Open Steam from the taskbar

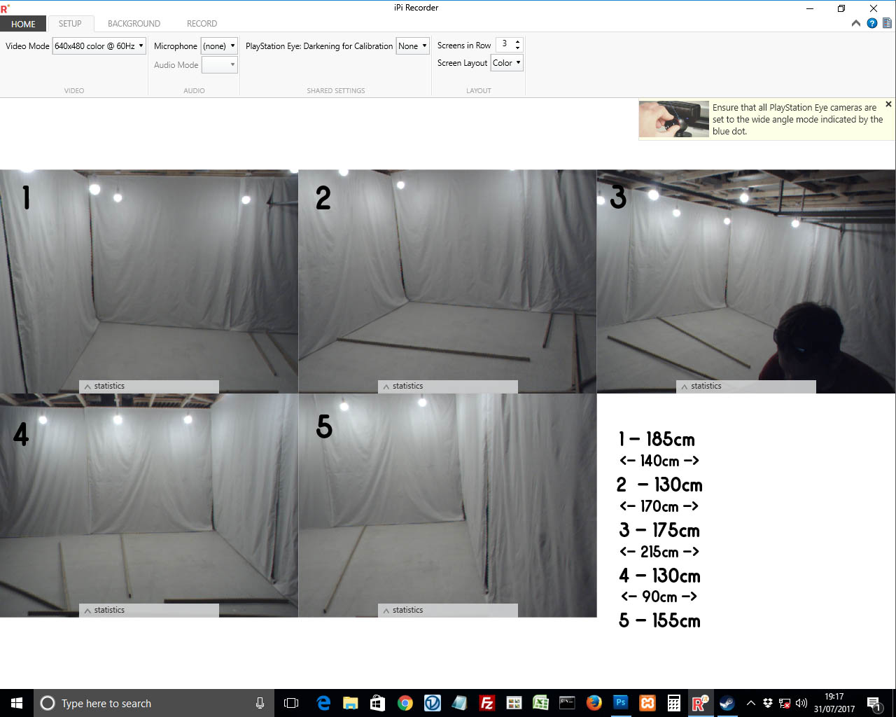click(x=727, y=703)
